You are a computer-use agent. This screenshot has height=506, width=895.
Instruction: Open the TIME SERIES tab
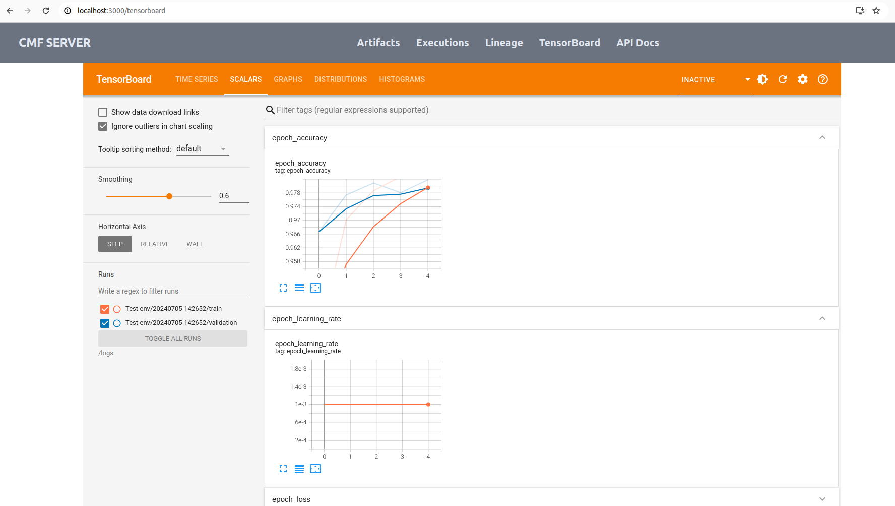click(x=197, y=79)
